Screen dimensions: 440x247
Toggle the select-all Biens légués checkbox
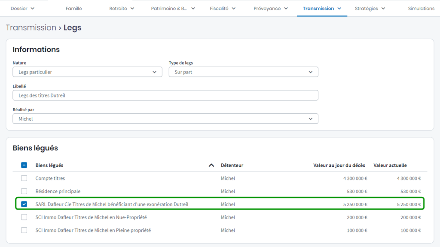pos(24,165)
